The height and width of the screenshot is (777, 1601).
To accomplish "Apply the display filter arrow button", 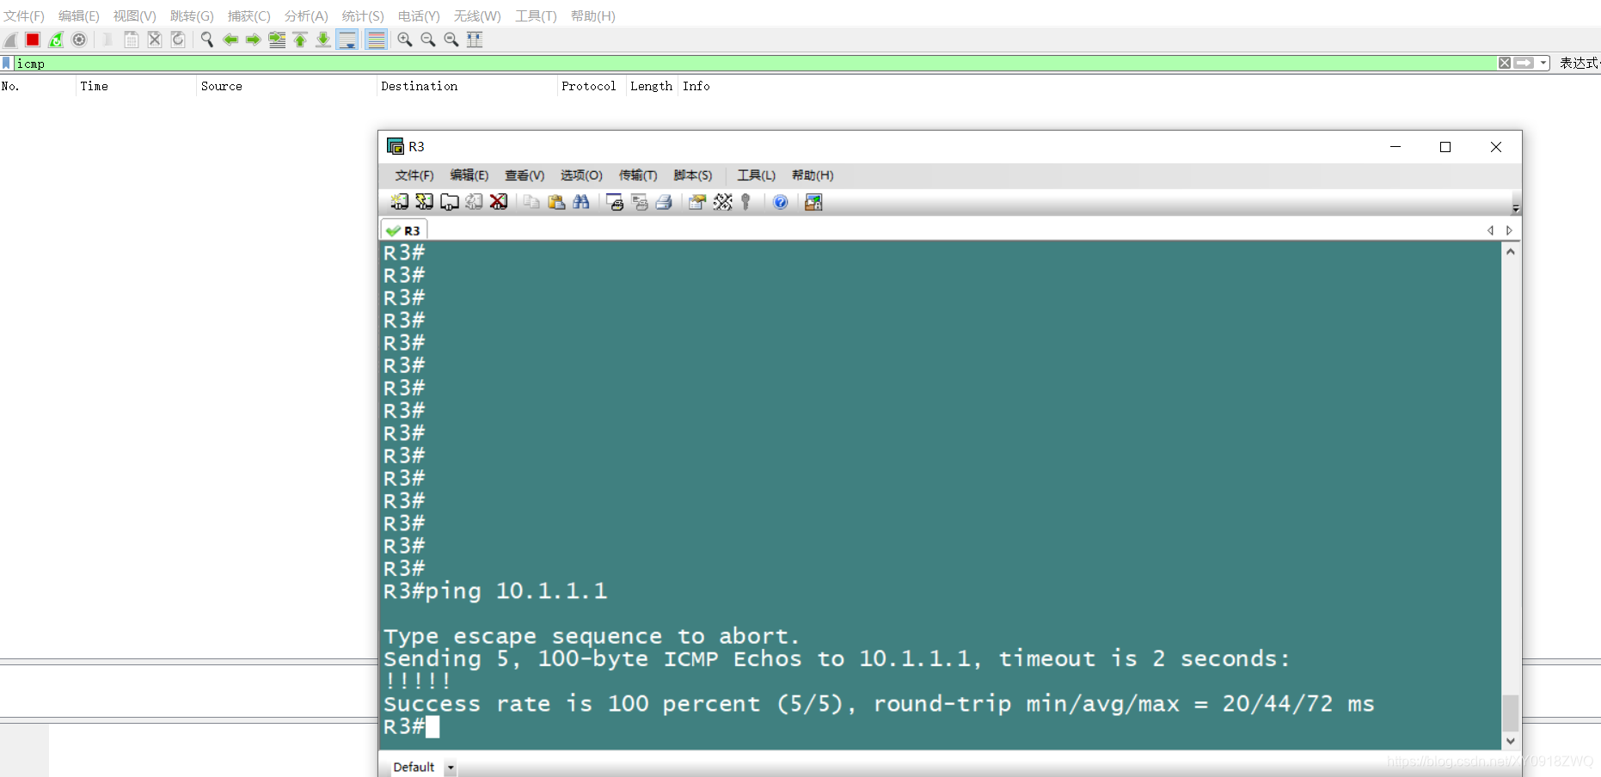I will click(x=1524, y=63).
